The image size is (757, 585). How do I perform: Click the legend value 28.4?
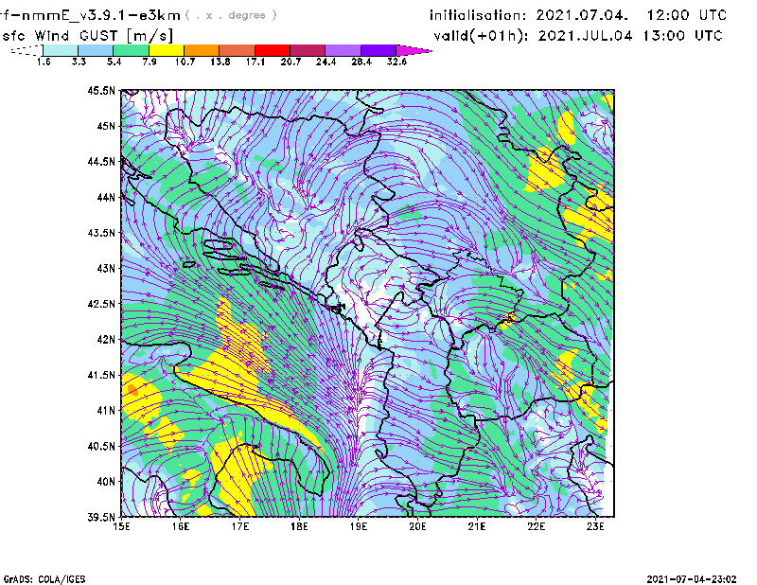[361, 62]
